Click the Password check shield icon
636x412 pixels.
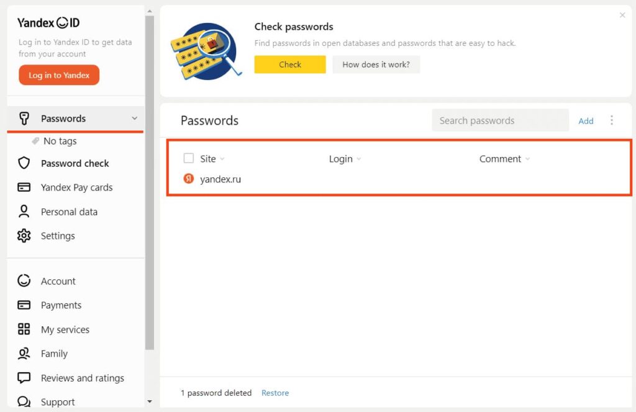pyautogui.click(x=24, y=163)
